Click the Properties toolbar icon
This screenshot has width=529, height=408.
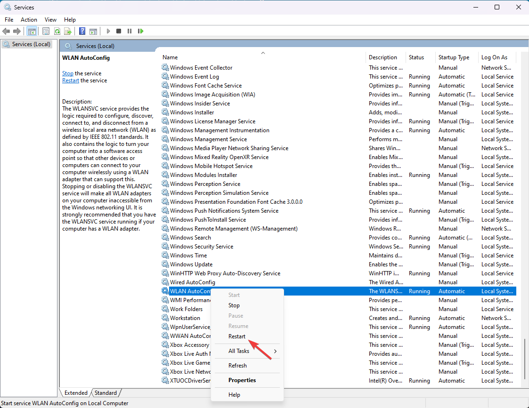[45, 31]
